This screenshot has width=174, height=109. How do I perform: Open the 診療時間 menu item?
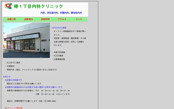tap(45, 19)
